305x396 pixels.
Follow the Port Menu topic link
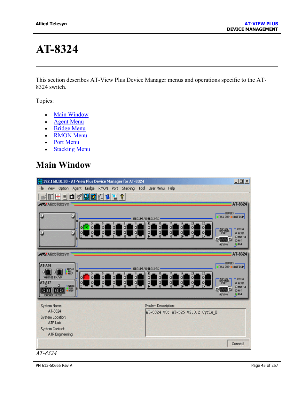66,142
